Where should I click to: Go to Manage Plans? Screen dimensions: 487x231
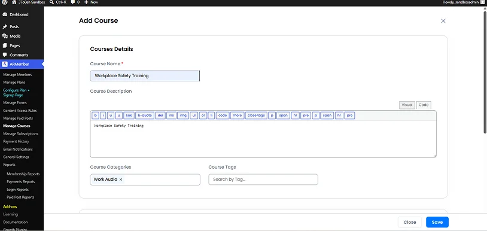coord(14,82)
